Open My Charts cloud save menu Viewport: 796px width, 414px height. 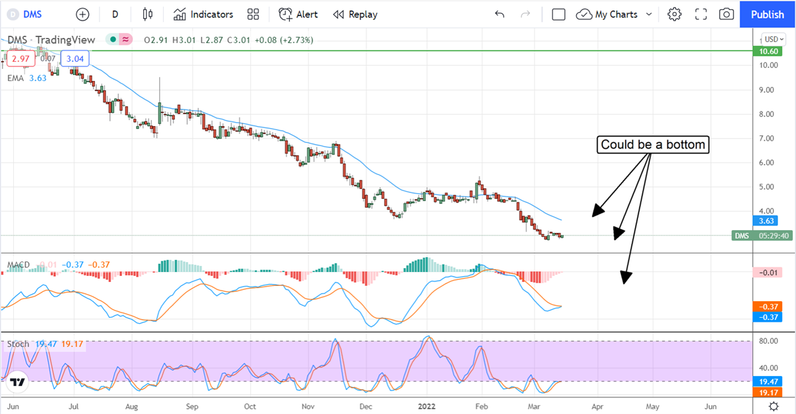[x=607, y=14]
